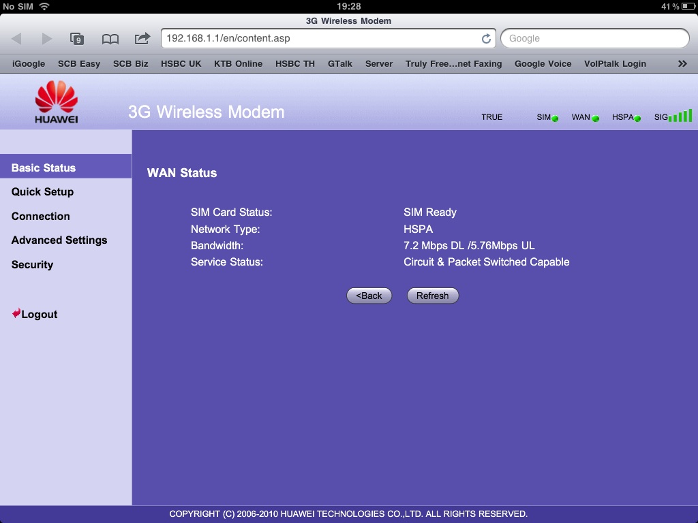Click the 7.2 Mbps DL bandwidth value
Image resolution: width=698 pixels, height=523 pixels.
pos(469,245)
